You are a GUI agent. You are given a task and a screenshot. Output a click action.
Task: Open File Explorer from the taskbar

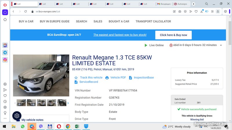coord(14,127)
